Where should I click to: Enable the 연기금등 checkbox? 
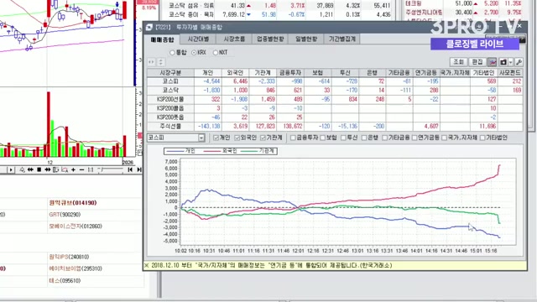414,138
